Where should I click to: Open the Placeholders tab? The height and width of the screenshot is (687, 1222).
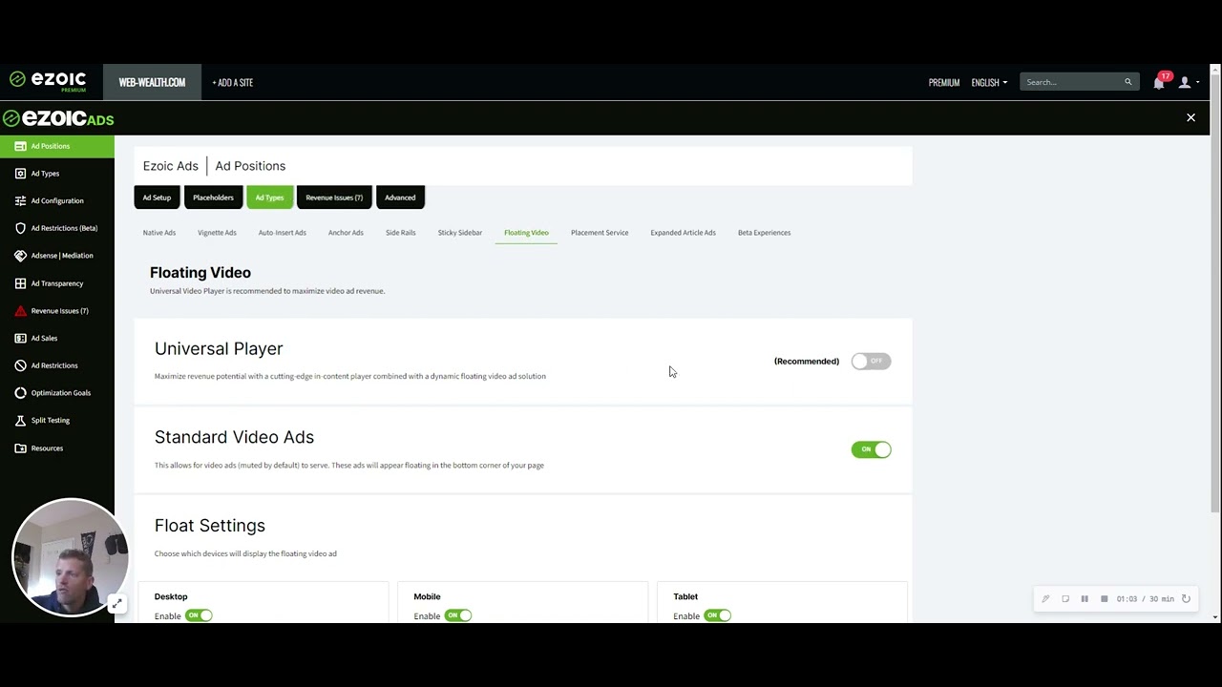tap(212, 198)
